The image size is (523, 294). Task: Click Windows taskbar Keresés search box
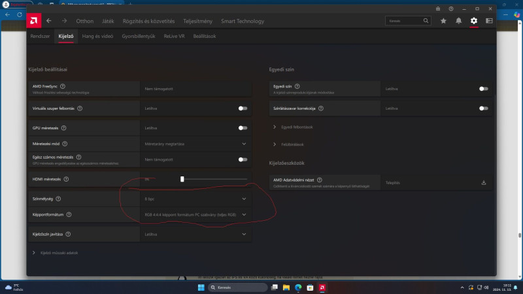click(237, 287)
